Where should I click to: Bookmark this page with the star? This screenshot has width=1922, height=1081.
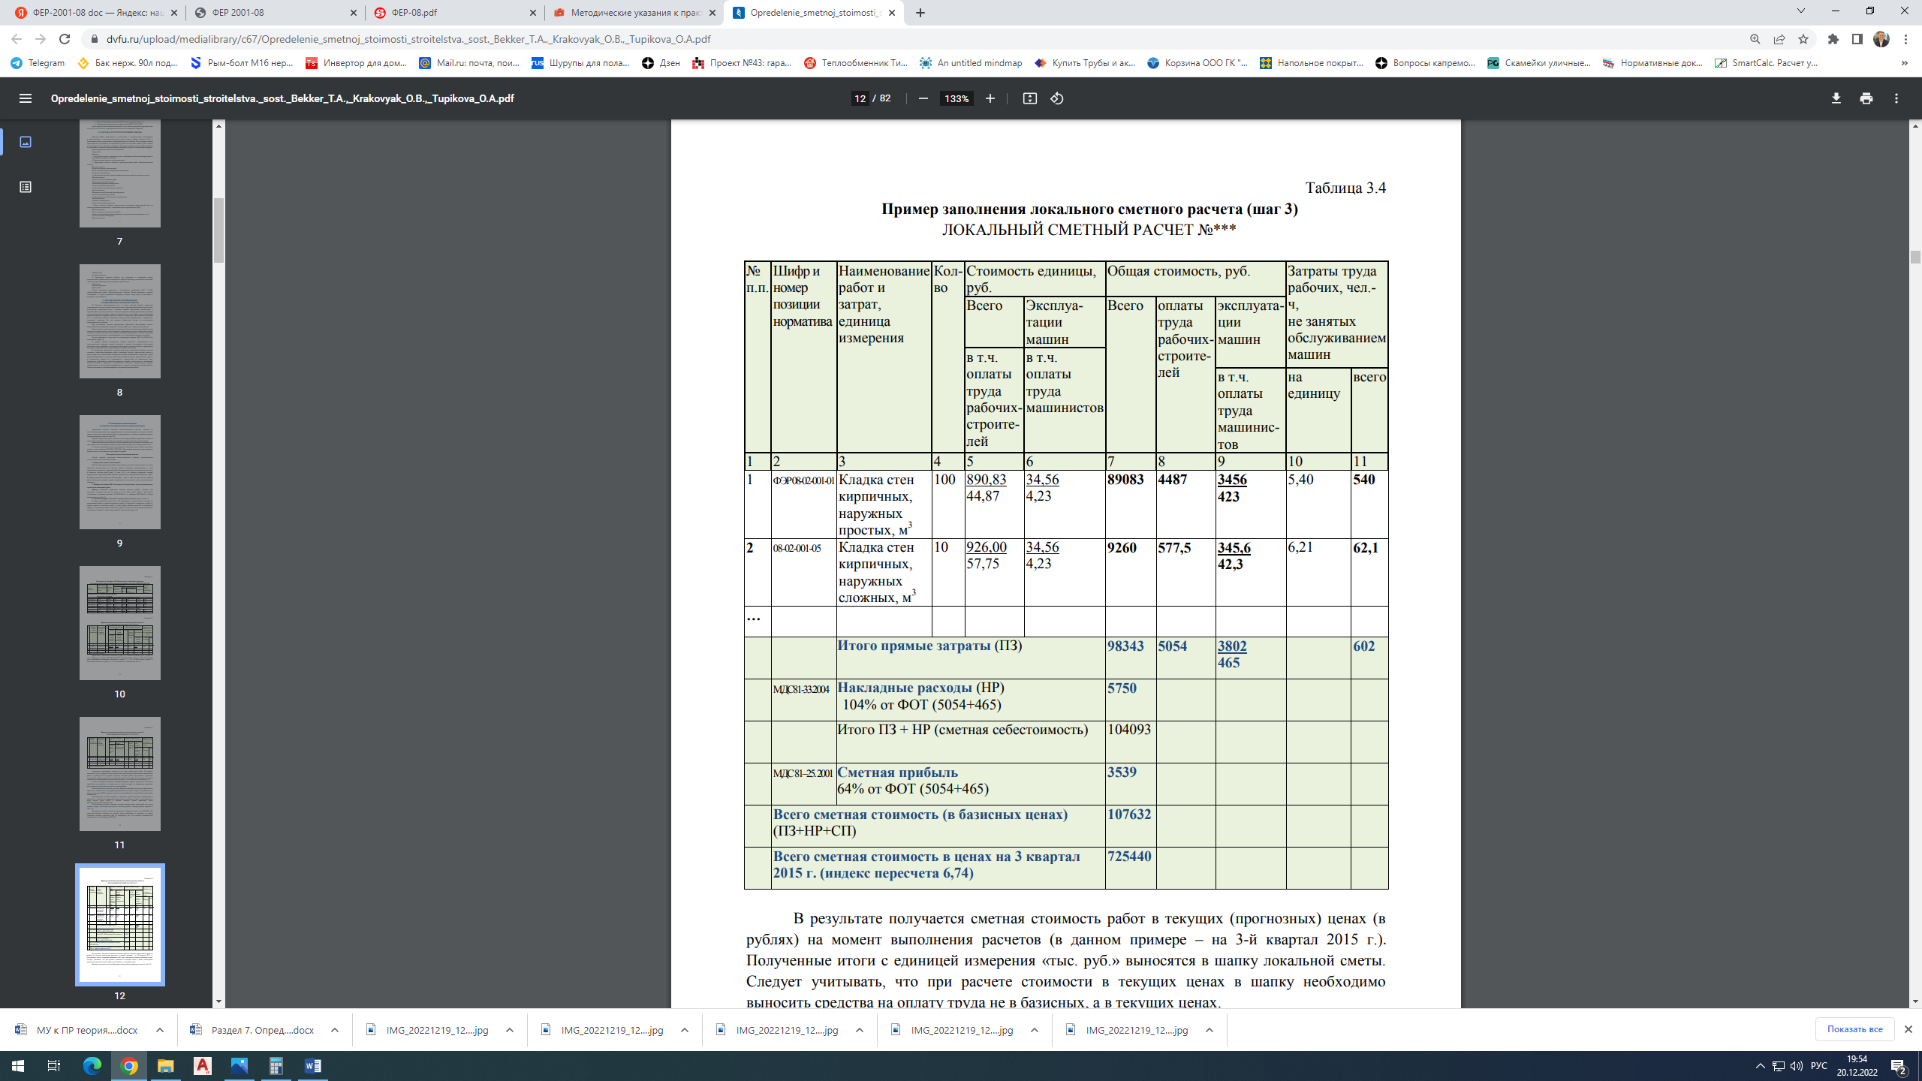tap(1803, 39)
